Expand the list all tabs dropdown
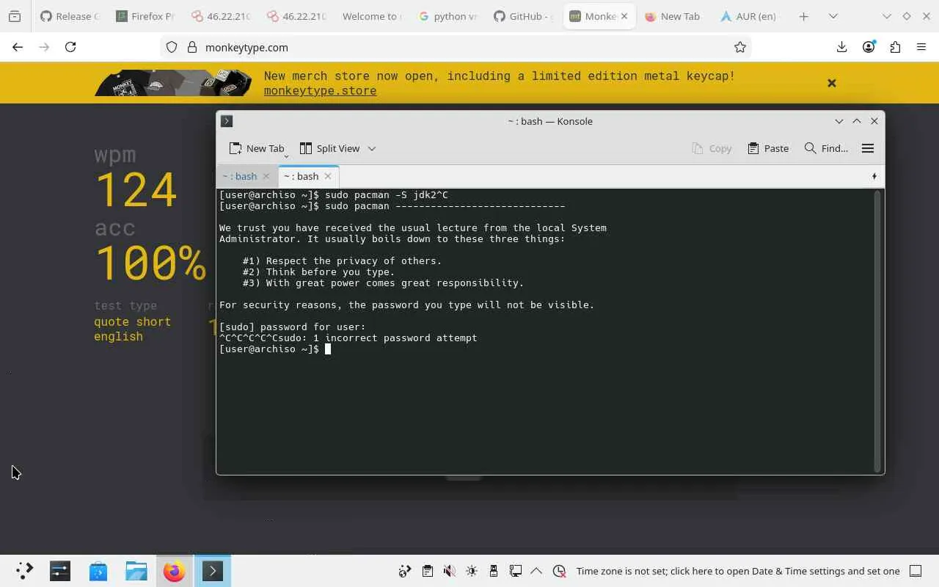The image size is (939, 587). tap(833, 16)
